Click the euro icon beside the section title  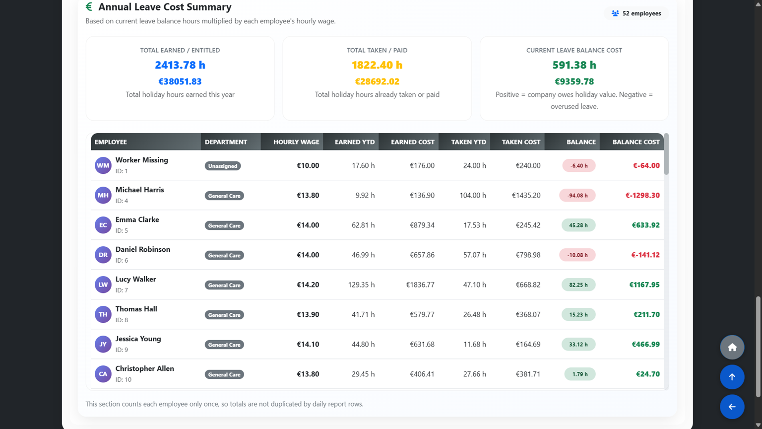[89, 7]
